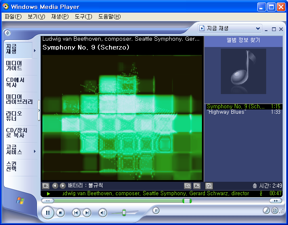The width and height of the screenshot is (288, 225).
Task: Click the music note album art
Action: click(243, 71)
